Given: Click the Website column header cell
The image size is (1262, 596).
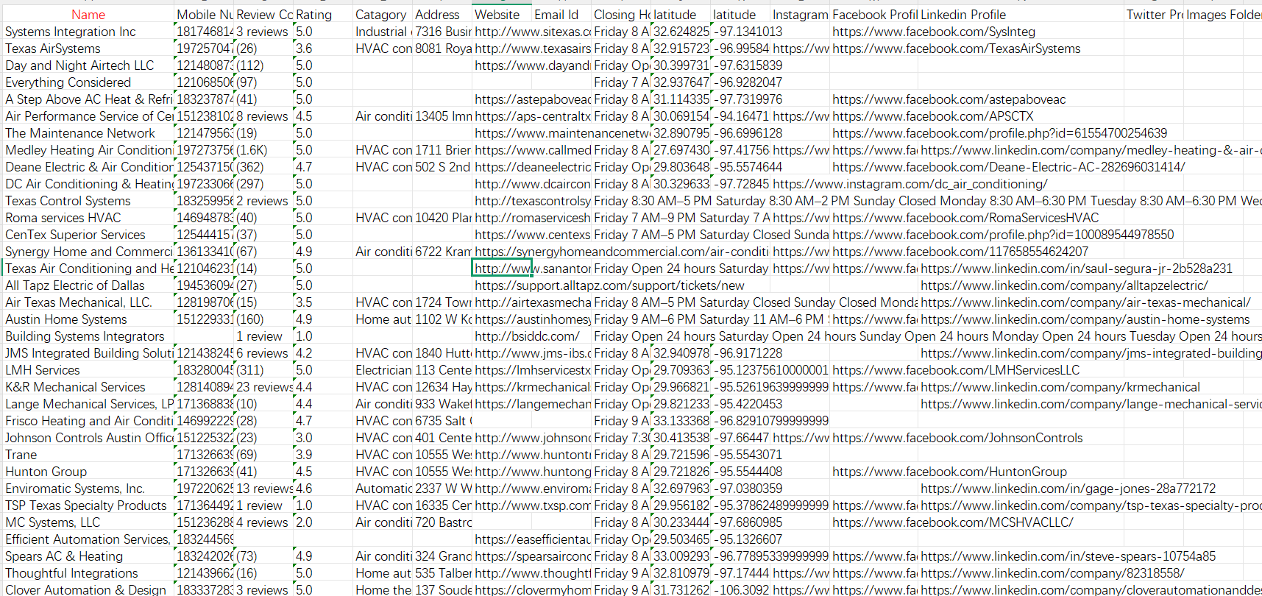Looking at the screenshot, I should point(497,15).
